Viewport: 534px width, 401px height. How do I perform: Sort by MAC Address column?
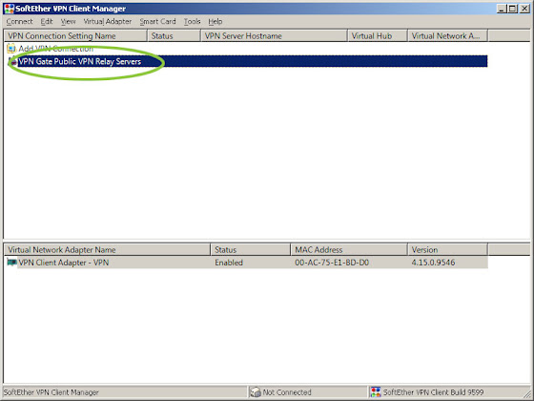[349, 249]
